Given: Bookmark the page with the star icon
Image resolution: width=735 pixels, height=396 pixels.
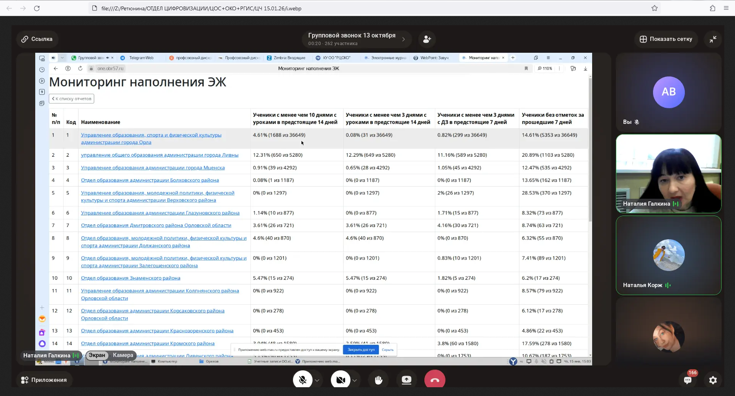Looking at the screenshot, I should coord(655,8).
